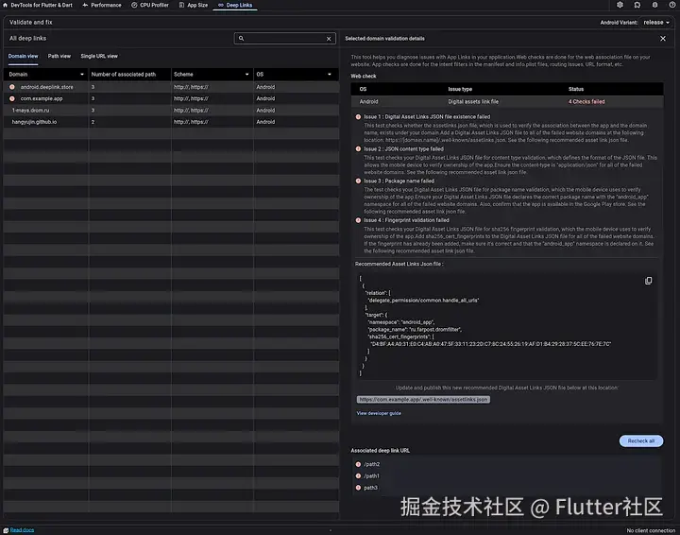Expand the OS column filter arrow
The image size is (680, 535).
coord(330,74)
